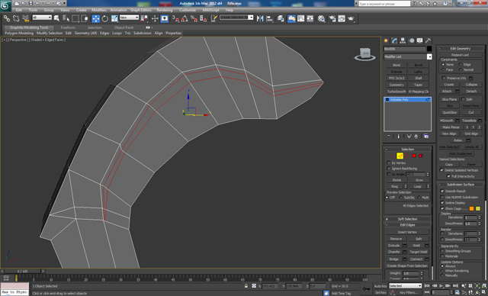The image size is (488, 296).
Task: Enable the By Vertex checkbox
Action: tap(388, 163)
